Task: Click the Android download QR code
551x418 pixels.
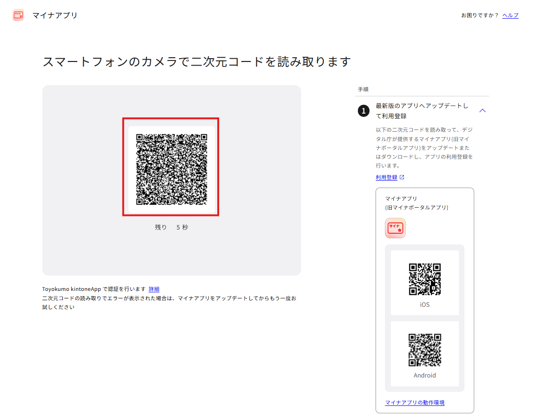Action: click(425, 350)
